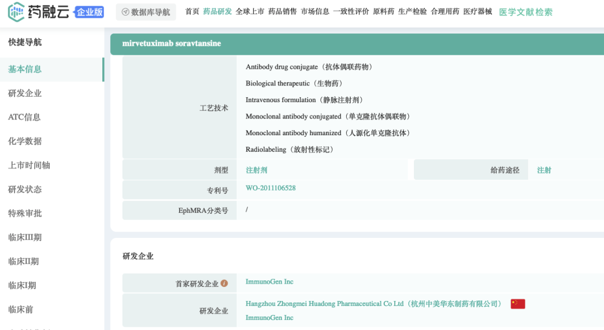Open the 医疗器械 menu item
Viewport: 604px width, 330px height.
pyautogui.click(x=477, y=11)
